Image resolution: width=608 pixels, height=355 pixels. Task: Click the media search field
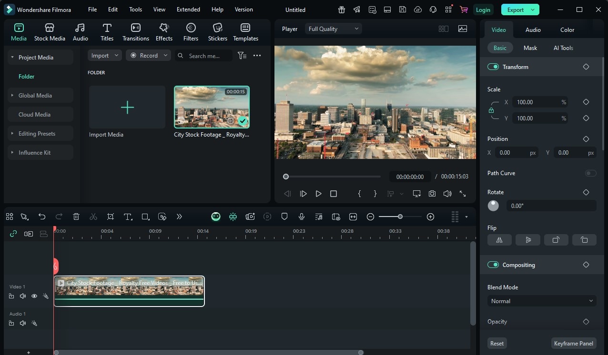203,56
